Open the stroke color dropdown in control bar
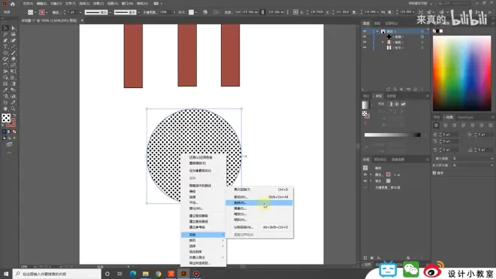Viewport: 496px width, 279px height. click(x=47, y=12)
